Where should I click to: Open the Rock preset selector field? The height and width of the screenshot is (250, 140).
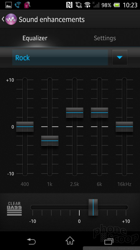60,57
